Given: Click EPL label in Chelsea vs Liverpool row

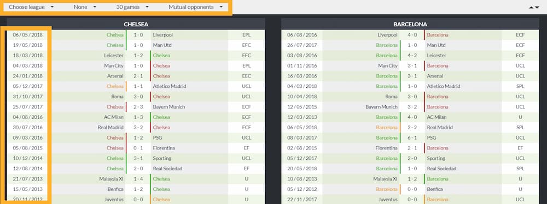Looking at the screenshot, I should pyautogui.click(x=246, y=35).
